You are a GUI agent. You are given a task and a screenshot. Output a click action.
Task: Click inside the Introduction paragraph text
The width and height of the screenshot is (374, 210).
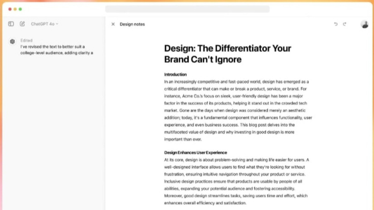[238, 111]
